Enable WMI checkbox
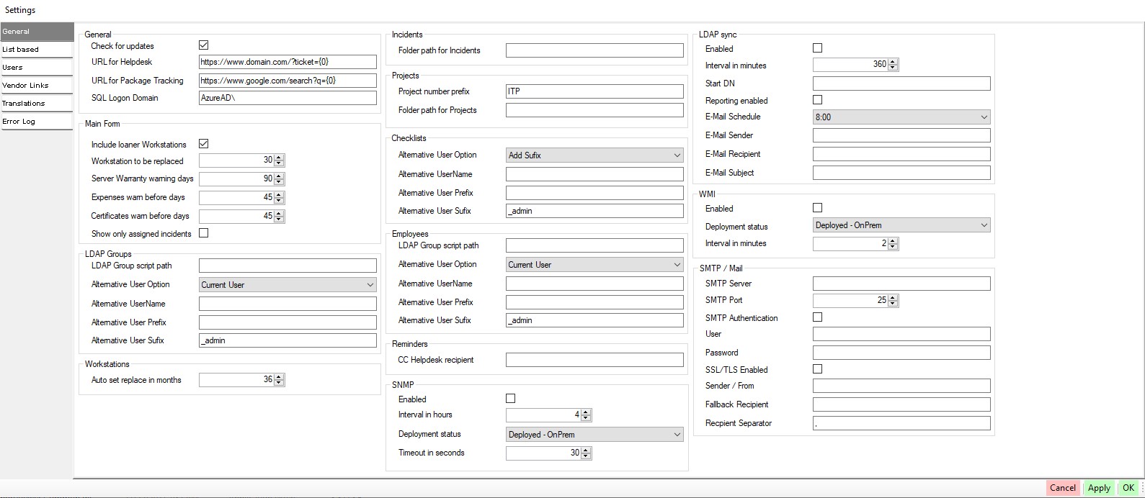 [x=818, y=208]
